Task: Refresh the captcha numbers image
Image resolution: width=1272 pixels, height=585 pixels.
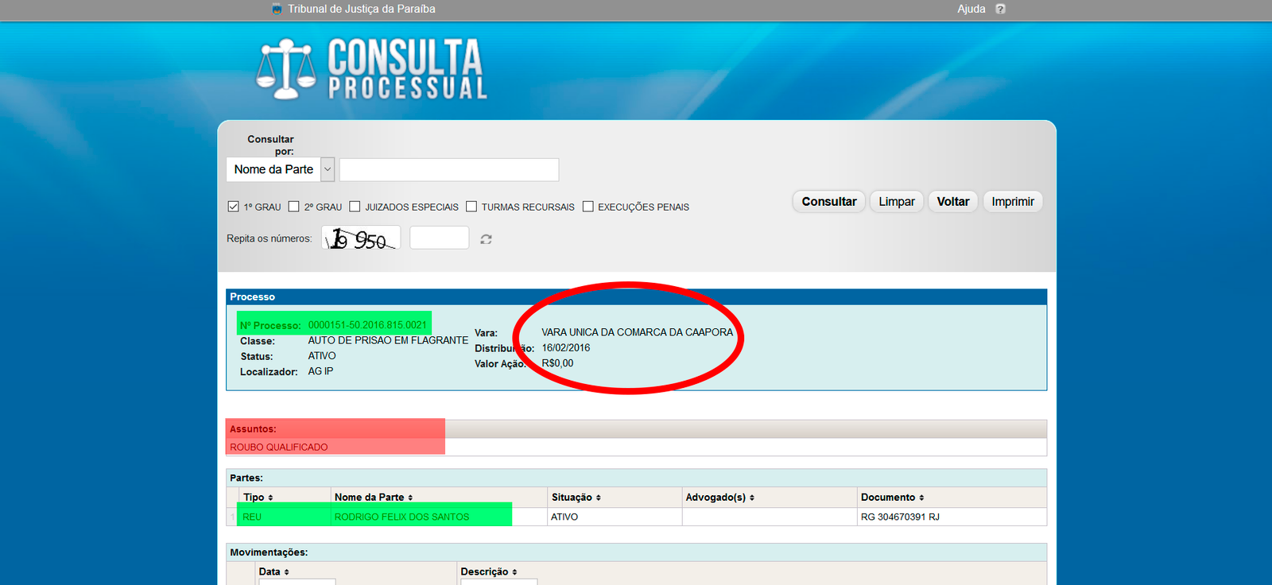Action: pyautogui.click(x=486, y=239)
